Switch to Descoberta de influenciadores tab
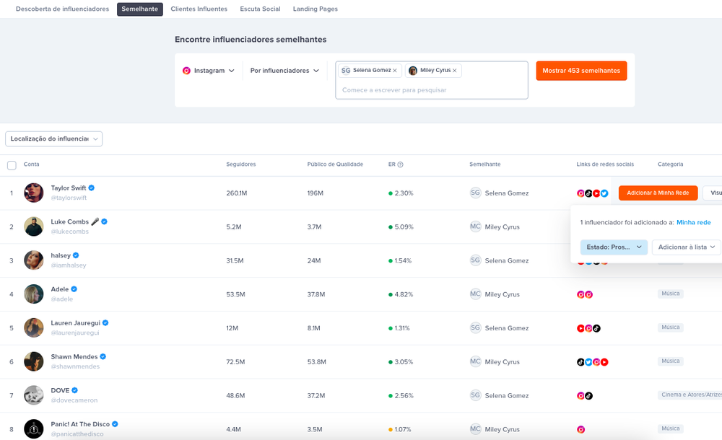This screenshot has width=722, height=440. click(x=62, y=9)
